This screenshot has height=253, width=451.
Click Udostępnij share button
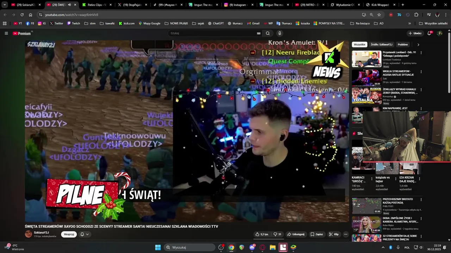296,234
